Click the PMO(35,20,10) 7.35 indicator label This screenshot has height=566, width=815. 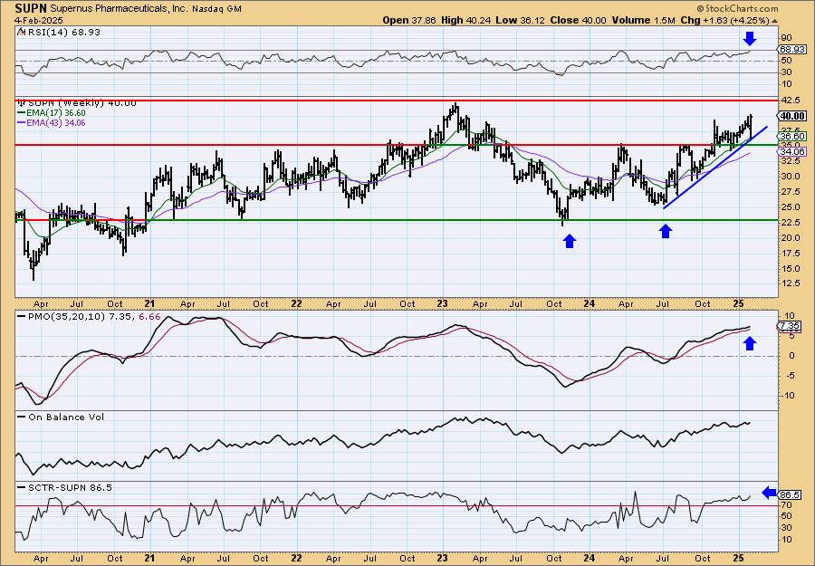click(75, 317)
